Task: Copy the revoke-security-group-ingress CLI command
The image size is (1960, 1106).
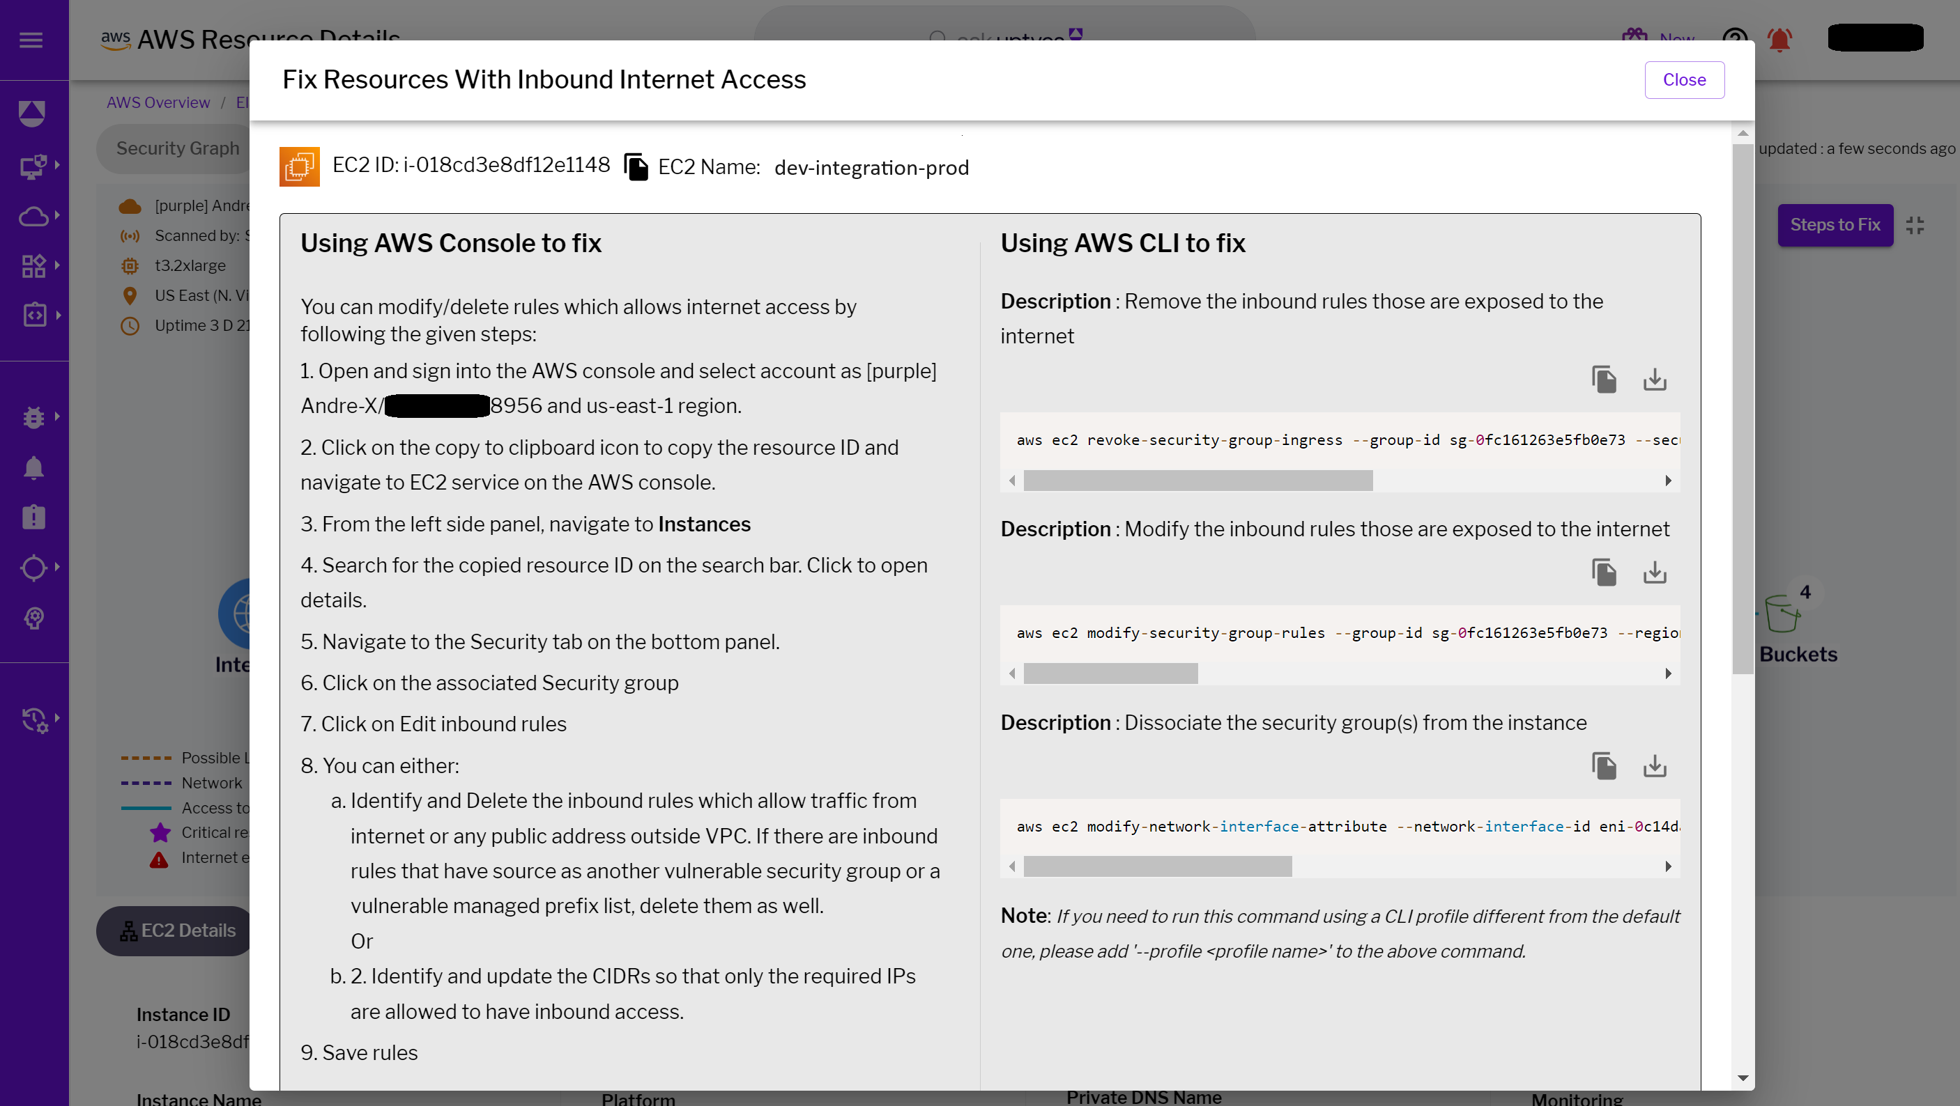Action: [x=1604, y=380]
